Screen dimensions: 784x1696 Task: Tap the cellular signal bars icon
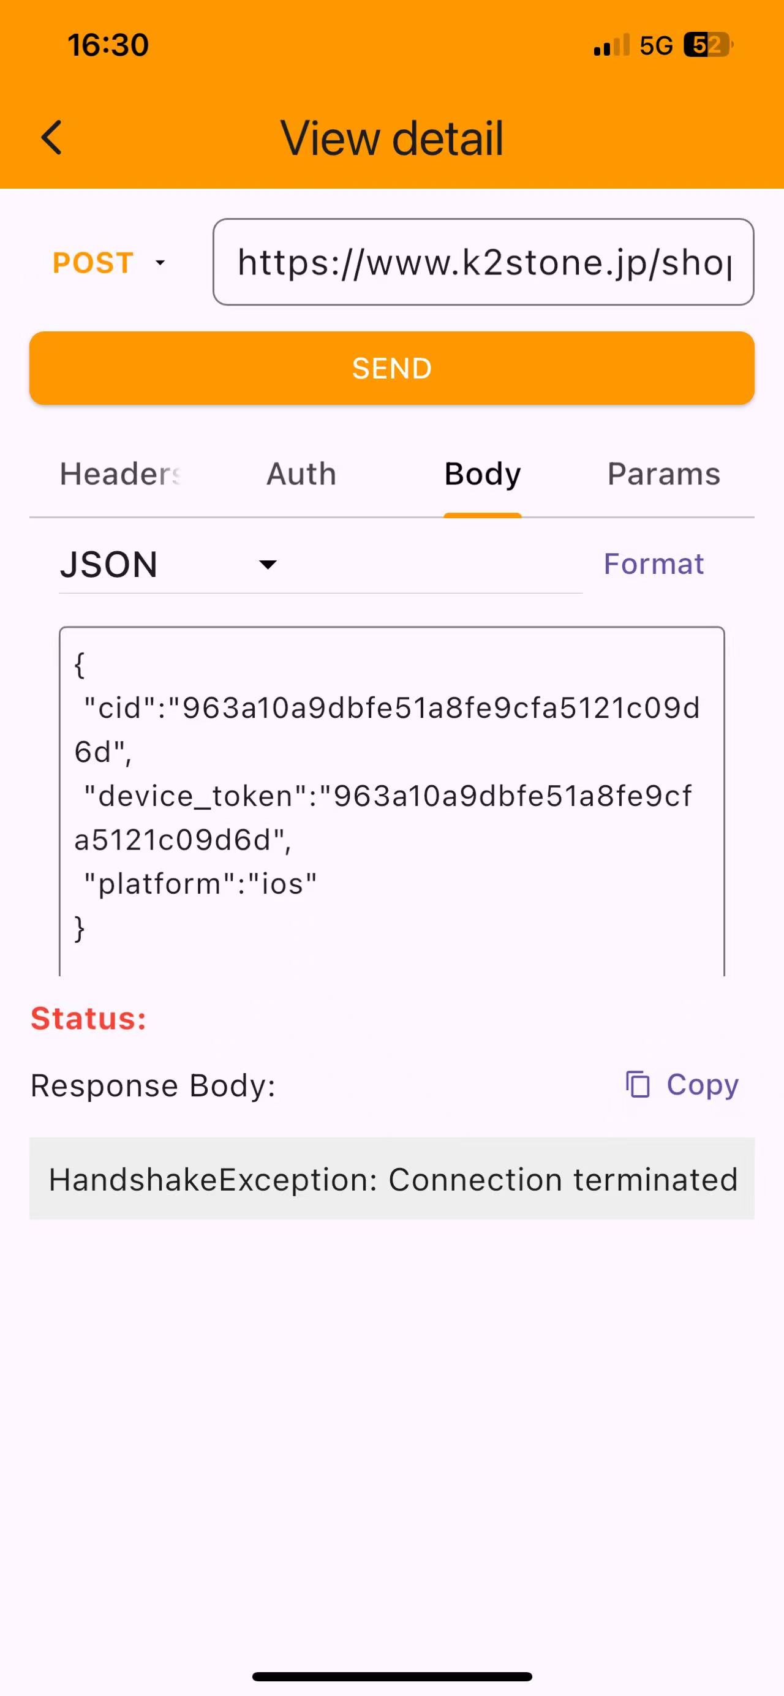tap(611, 45)
